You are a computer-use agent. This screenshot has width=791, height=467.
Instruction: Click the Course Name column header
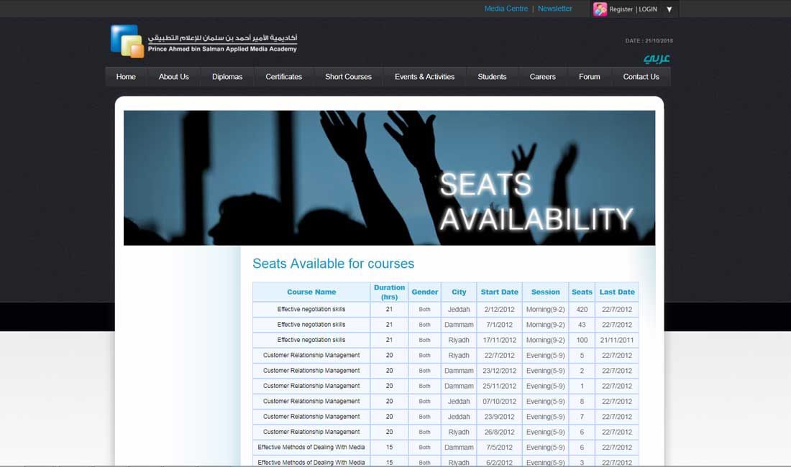[x=311, y=292]
